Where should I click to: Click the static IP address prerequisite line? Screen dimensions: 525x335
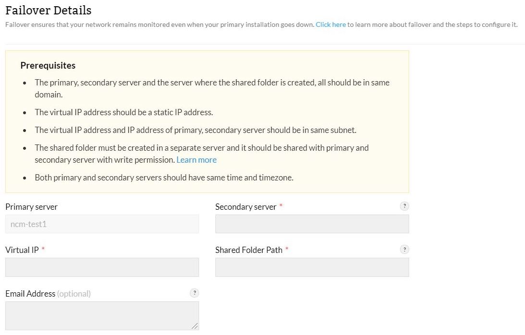point(124,112)
